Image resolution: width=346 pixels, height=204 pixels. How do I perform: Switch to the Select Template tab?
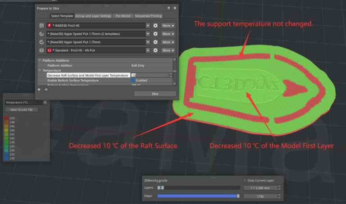pos(62,16)
